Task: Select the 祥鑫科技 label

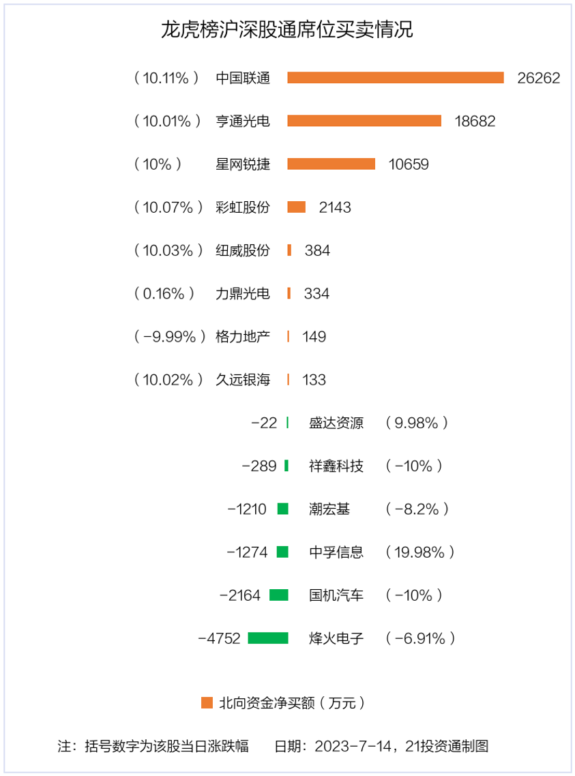Action: coord(336,466)
